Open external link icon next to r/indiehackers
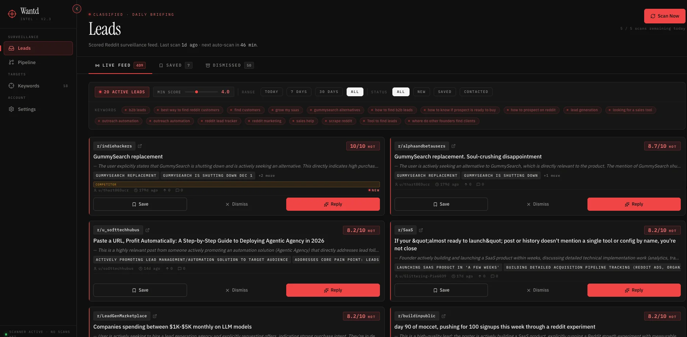The width and height of the screenshot is (687, 337). [x=140, y=146]
